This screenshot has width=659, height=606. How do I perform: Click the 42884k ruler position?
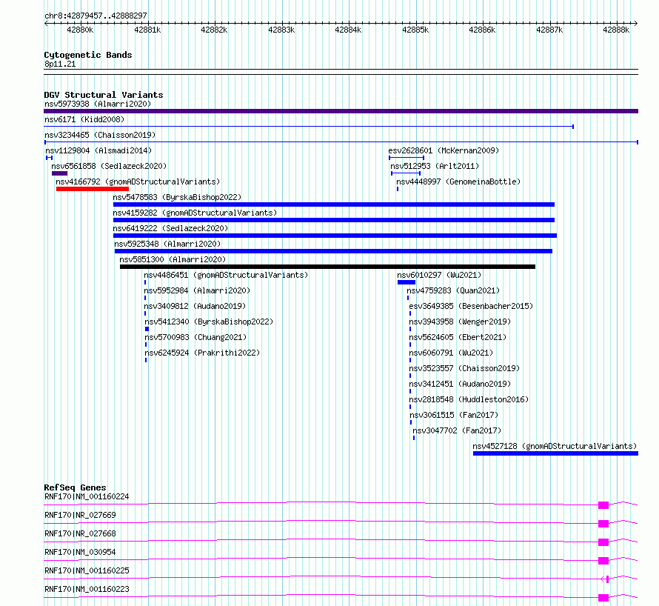coord(348,30)
